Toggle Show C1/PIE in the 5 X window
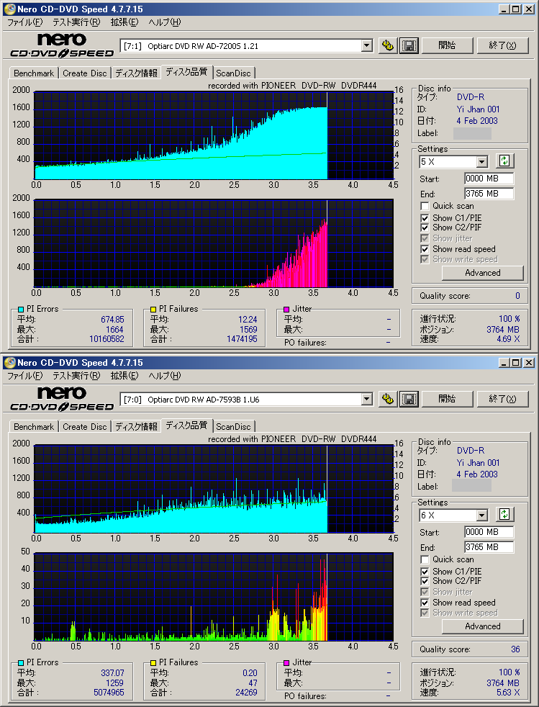Viewport: 539px width, 707px height. point(425,217)
